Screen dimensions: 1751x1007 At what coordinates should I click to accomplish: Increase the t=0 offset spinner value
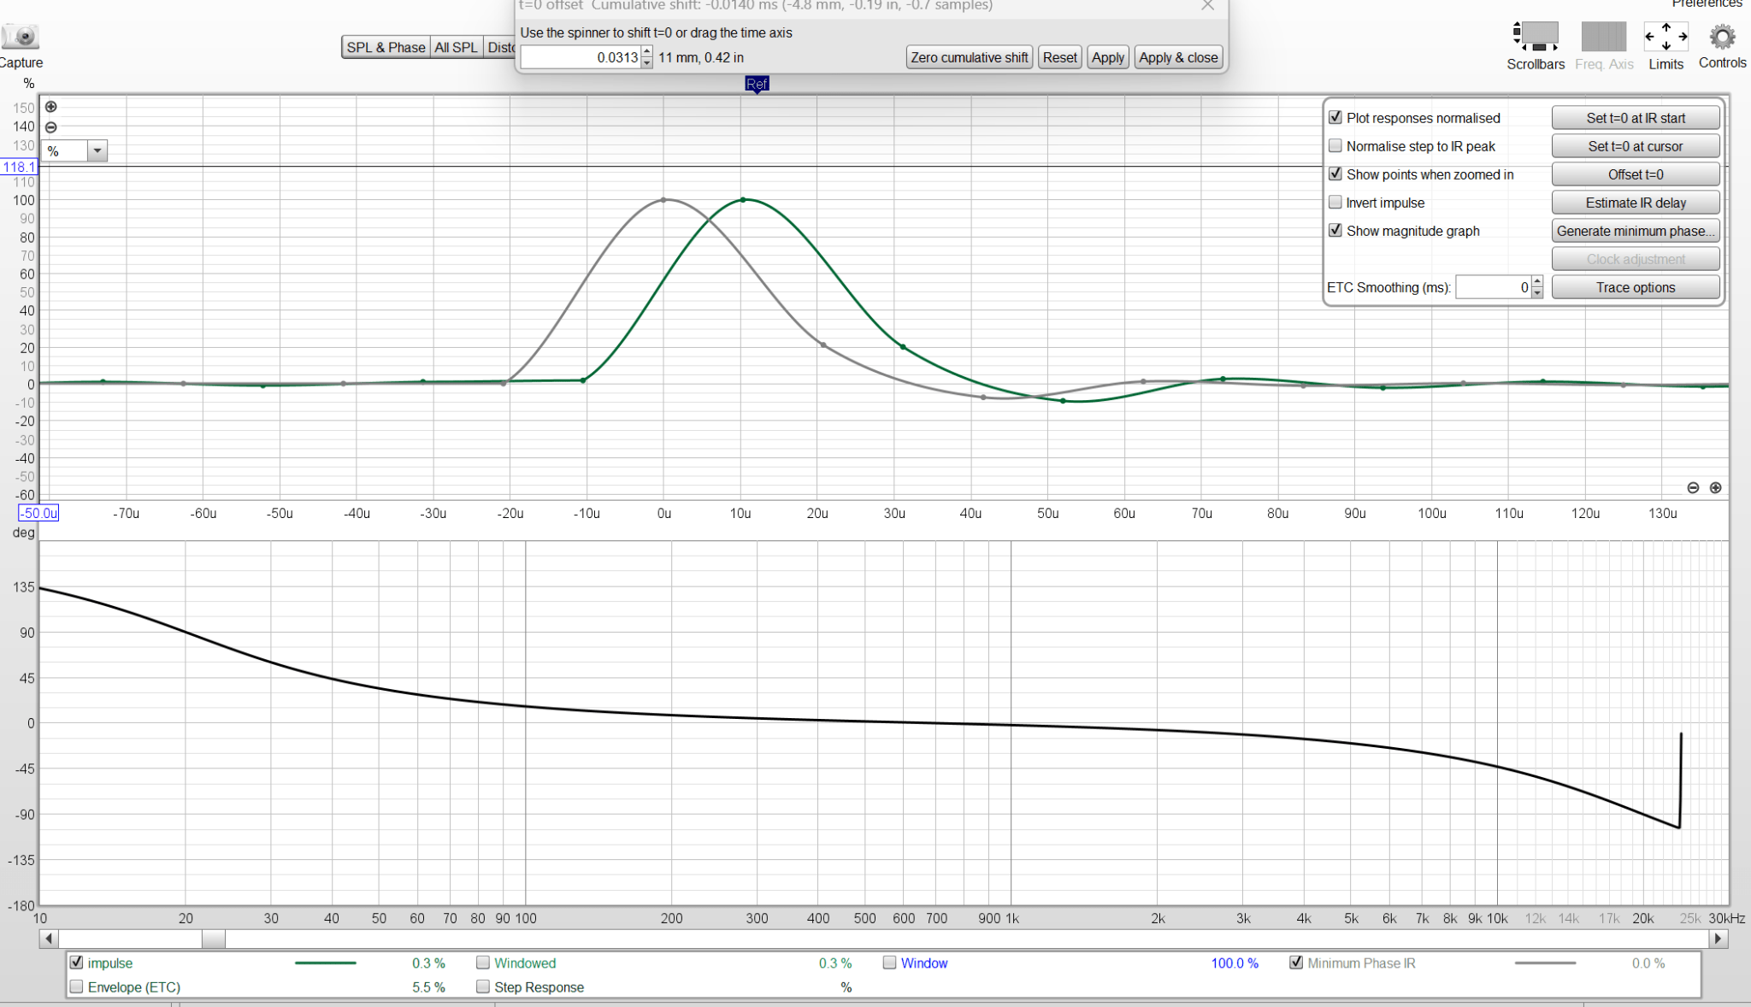pos(647,52)
